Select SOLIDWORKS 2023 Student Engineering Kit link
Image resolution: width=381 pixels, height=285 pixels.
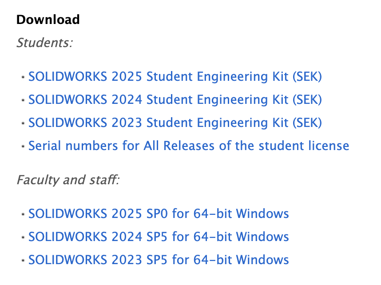coord(175,123)
